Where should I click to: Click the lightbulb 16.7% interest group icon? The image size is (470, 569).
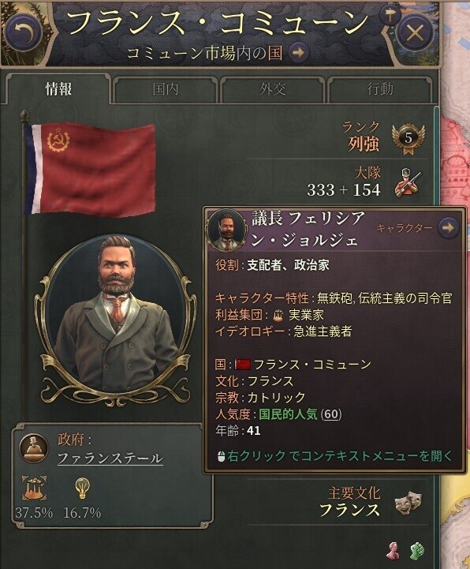(82, 489)
